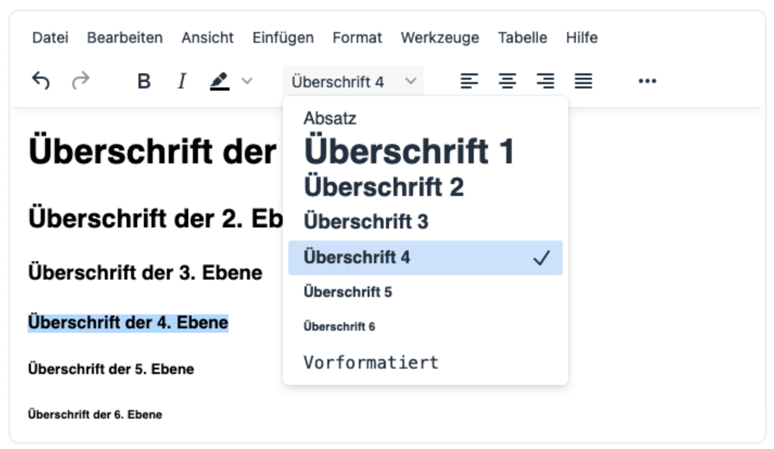Click the highlighted 'Überschrift der 4. Ebene' text

coord(128,322)
